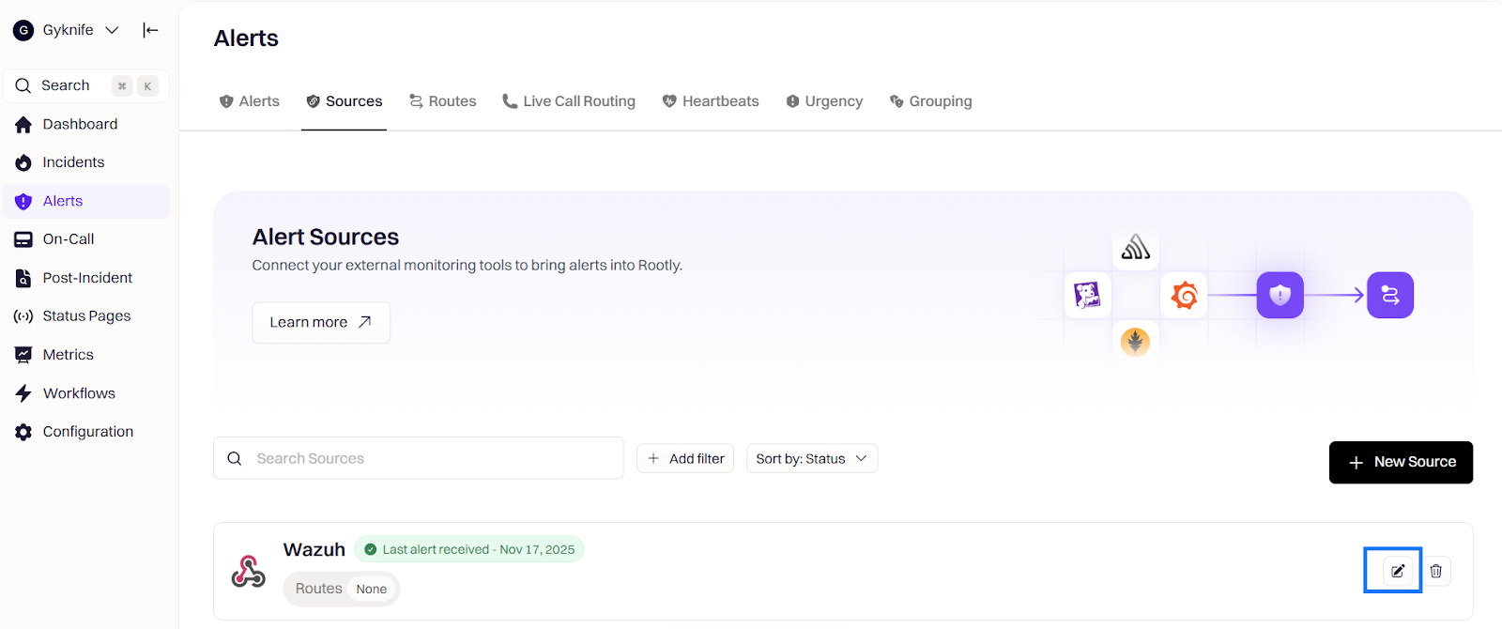The width and height of the screenshot is (1502, 629).
Task: Click the Add filter button
Action: point(685,458)
